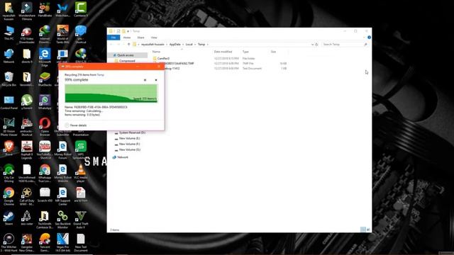The width and height of the screenshot is (454, 255).
Task: Switch to large icons view in status bar
Action: point(368,229)
